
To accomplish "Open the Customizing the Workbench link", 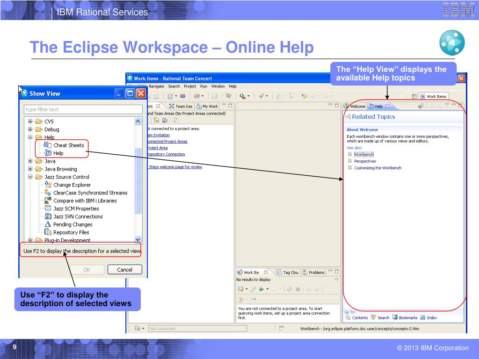I will click(x=378, y=168).
